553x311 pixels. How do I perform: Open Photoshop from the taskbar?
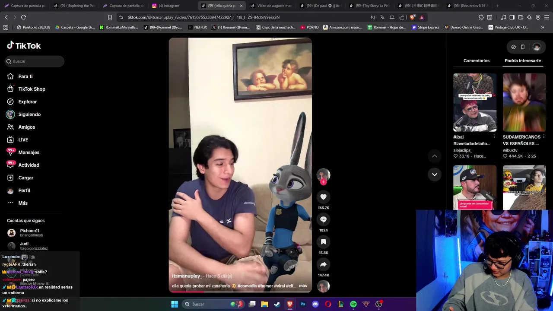tap(302, 304)
